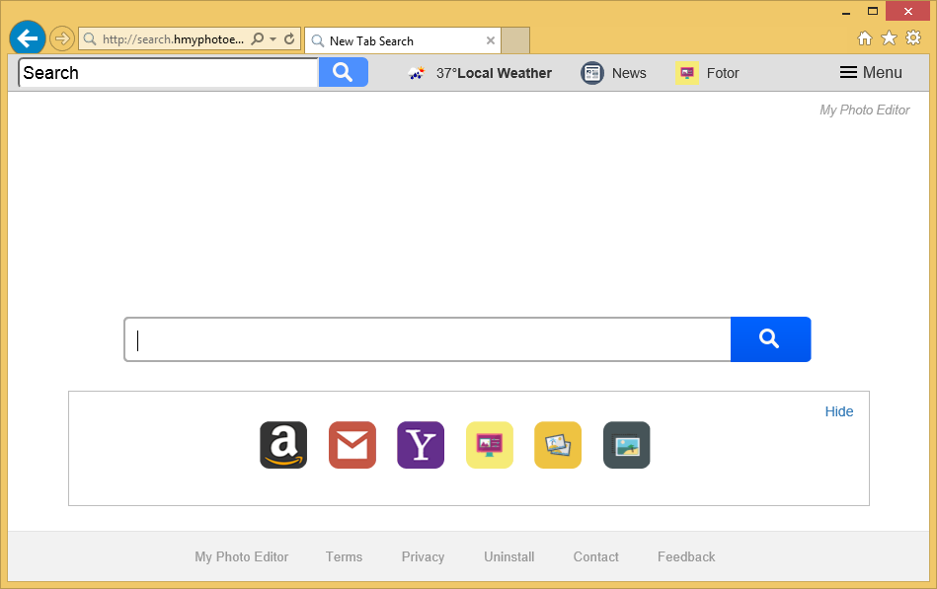Viewport: 937px width, 589px height.
Task: Focus the toolbar Search text box
Action: (169, 73)
